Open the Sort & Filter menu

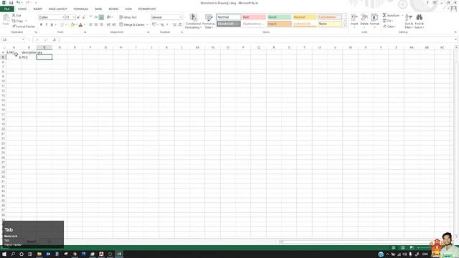pyautogui.click(x=409, y=21)
